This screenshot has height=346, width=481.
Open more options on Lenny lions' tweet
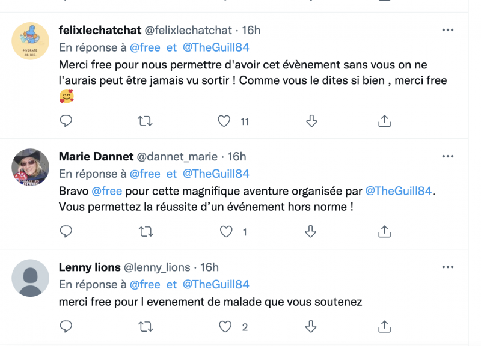(x=448, y=267)
